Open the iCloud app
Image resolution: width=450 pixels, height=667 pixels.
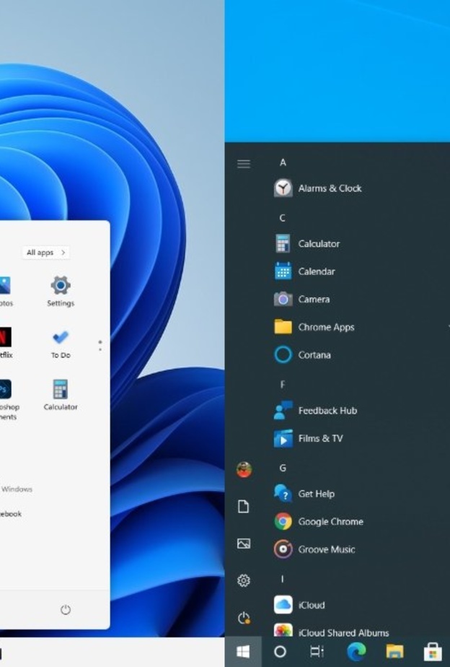311,605
